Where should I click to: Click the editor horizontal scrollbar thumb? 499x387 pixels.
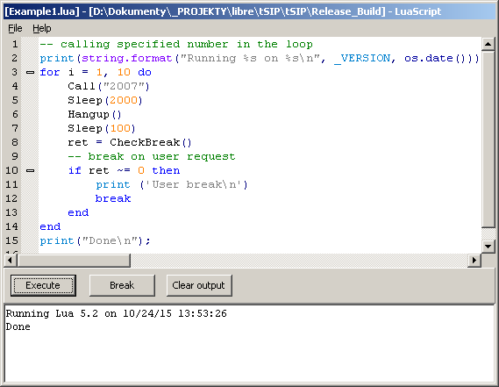pos(74,261)
